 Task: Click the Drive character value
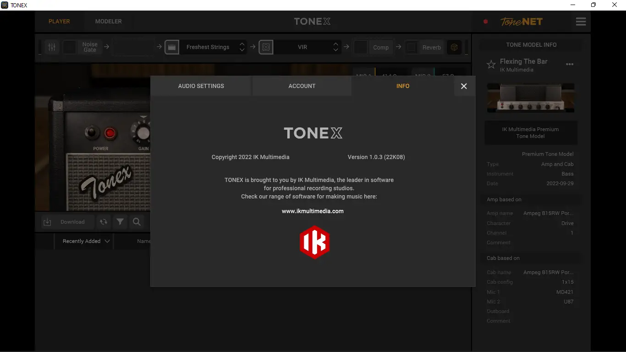(x=567, y=223)
